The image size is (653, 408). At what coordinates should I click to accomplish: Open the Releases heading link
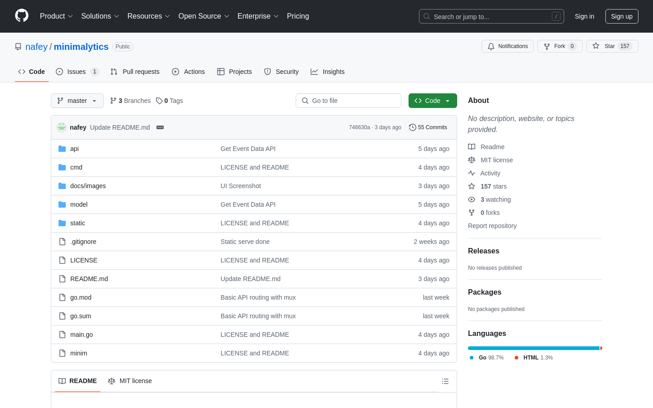coord(483,251)
